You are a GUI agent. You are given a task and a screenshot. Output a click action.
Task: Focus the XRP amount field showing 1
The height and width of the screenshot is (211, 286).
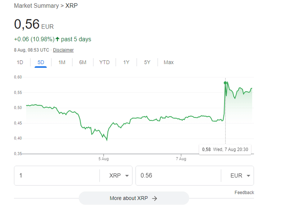(x=57, y=176)
